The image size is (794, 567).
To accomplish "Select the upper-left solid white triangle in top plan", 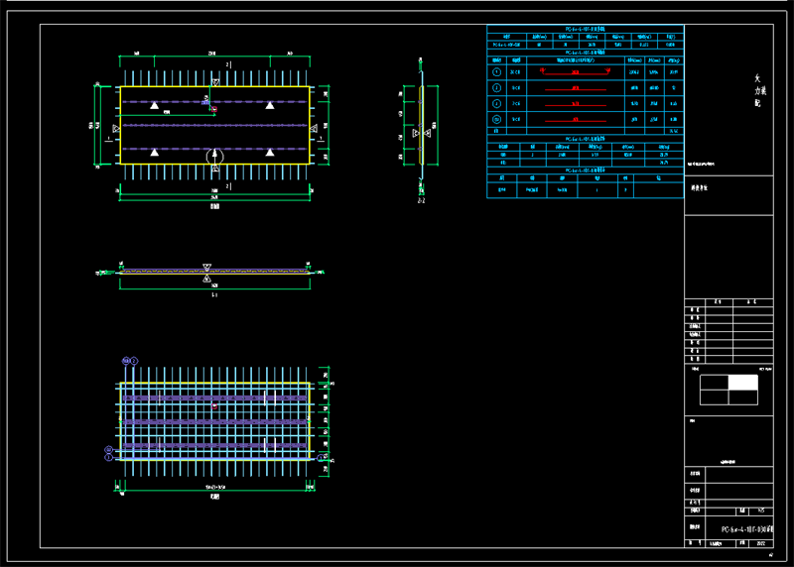I will click(155, 105).
